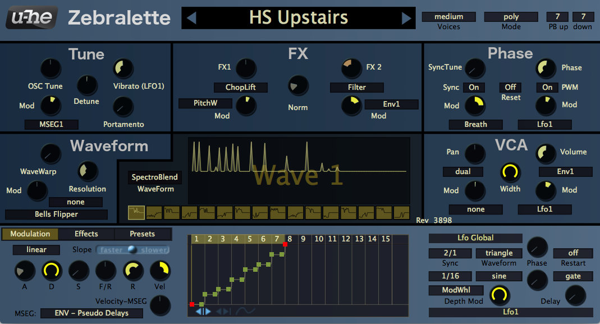
Task: Click the VCA dual pan mode button
Action: click(463, 172)
